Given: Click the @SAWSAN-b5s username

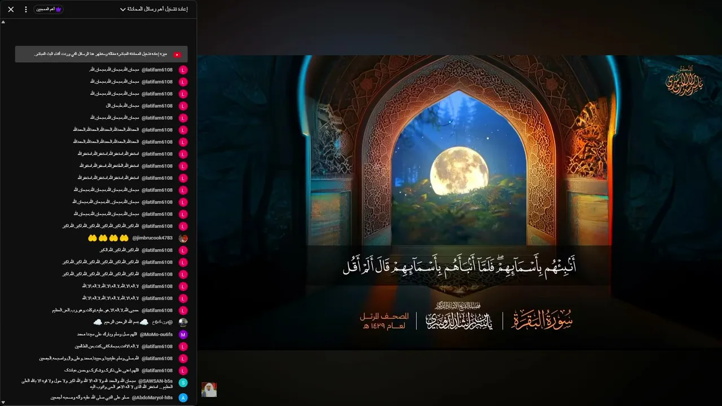Looking at the screenshot, I should (x=156, y=381).
